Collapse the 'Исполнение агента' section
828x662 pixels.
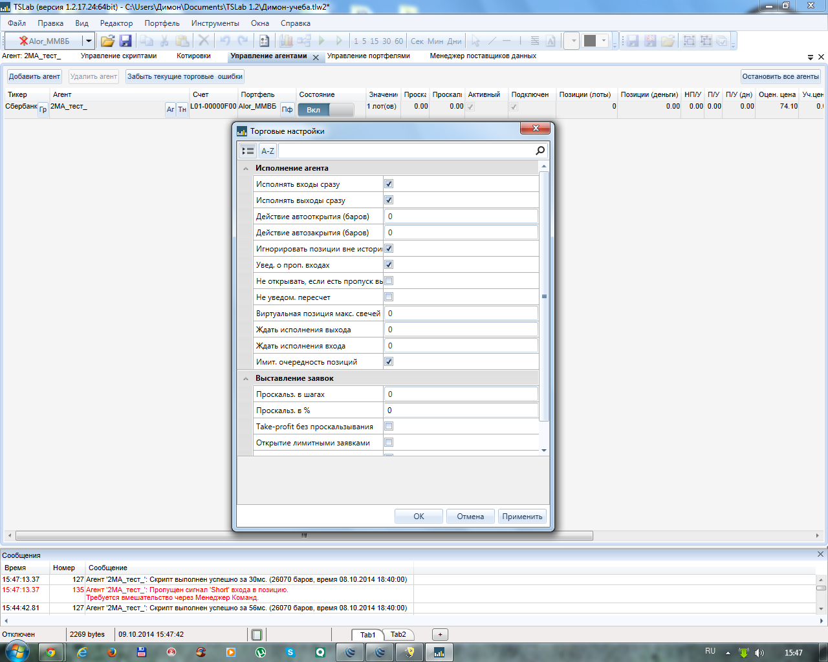click(x=246, y=169)
